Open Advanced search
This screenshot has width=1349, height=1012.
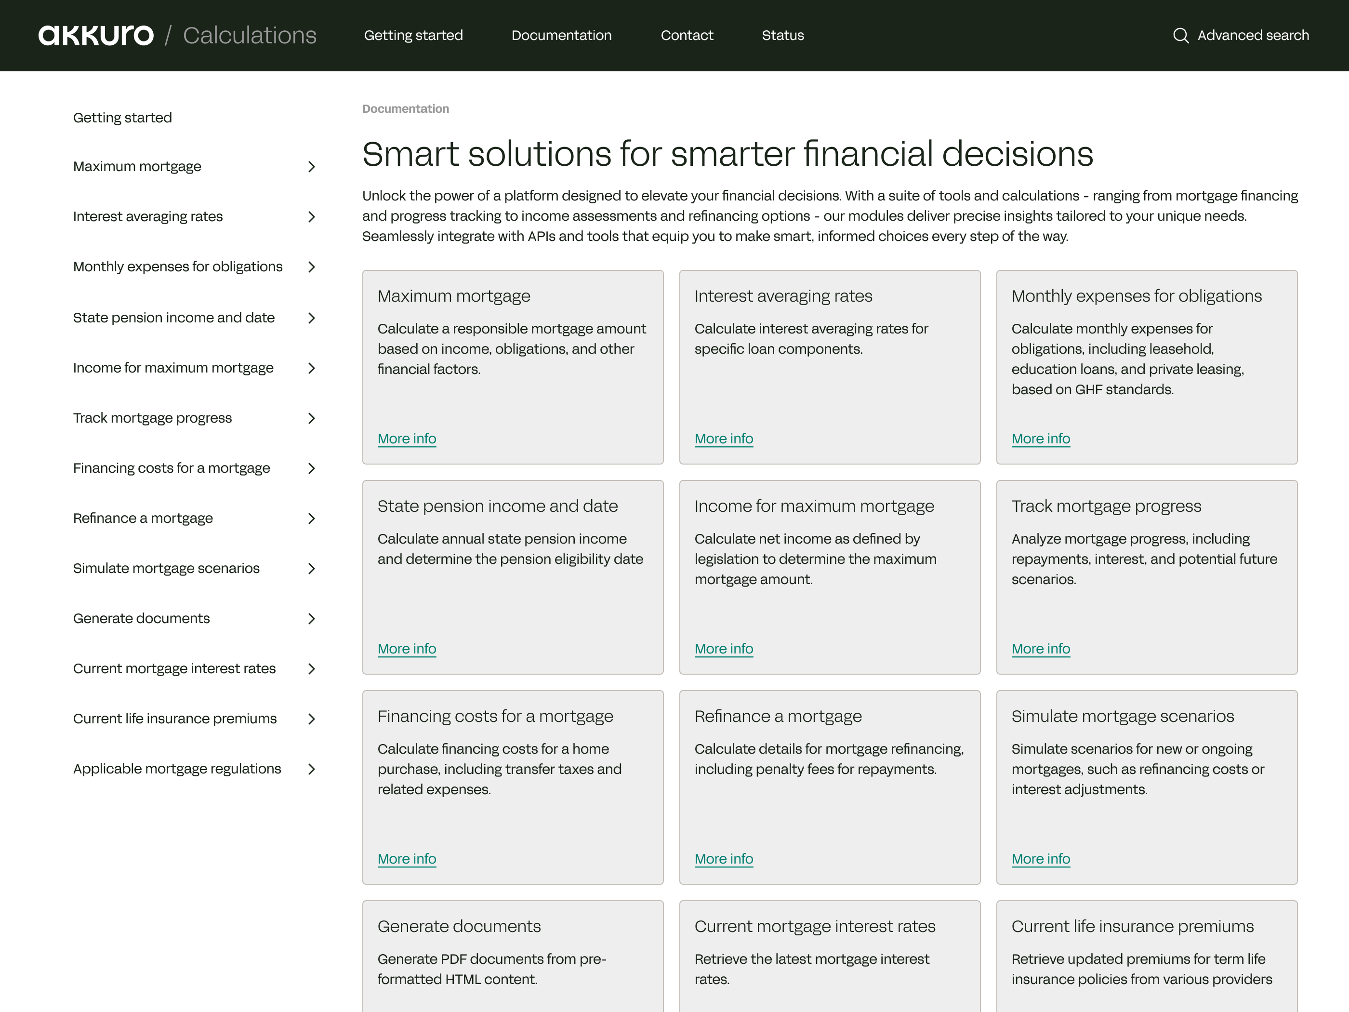coord(1253,35)
